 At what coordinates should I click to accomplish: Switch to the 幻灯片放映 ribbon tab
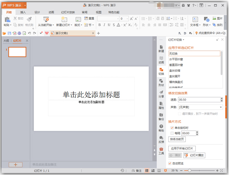coord(68,12)
